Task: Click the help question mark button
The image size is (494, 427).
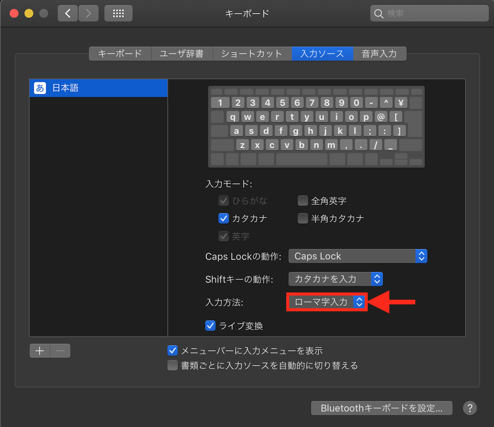Action: (x=470, y=408)
